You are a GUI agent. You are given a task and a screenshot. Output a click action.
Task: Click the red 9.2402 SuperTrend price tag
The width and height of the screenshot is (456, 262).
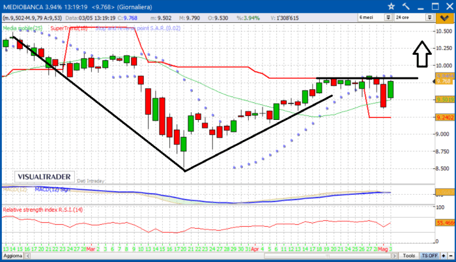(x=445, y=117)
